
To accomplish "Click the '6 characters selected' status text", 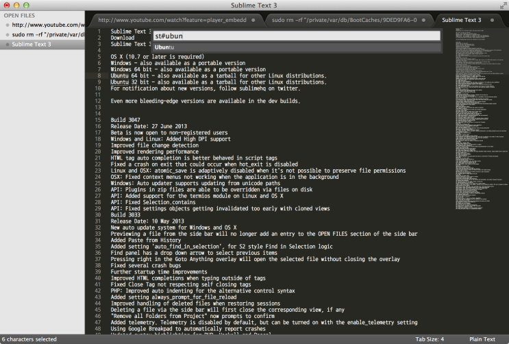I will (29, 339).
